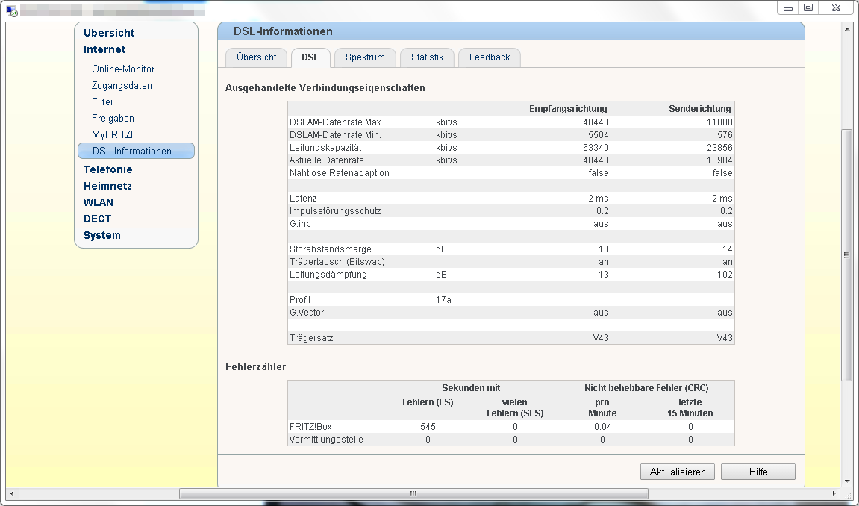Switch to the Spektrum tab
This screenshot has width=859, height=506.
[365, 57]
